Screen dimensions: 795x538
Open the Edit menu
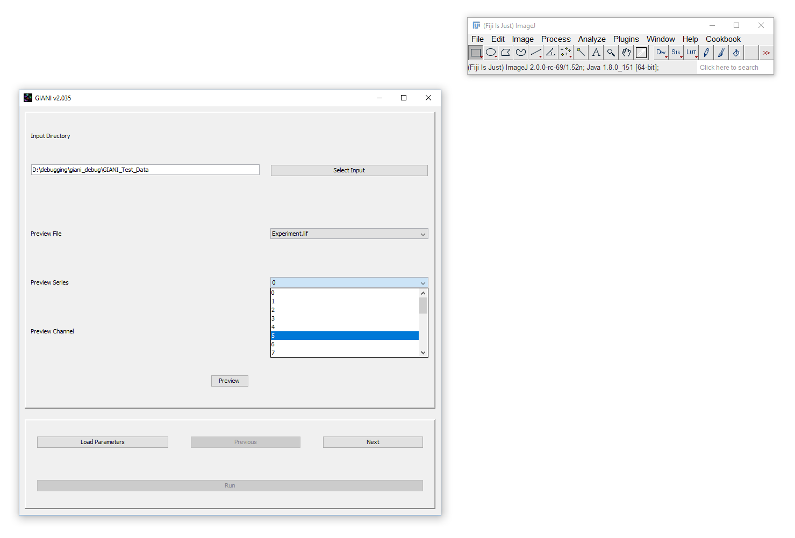click(498, 39)
